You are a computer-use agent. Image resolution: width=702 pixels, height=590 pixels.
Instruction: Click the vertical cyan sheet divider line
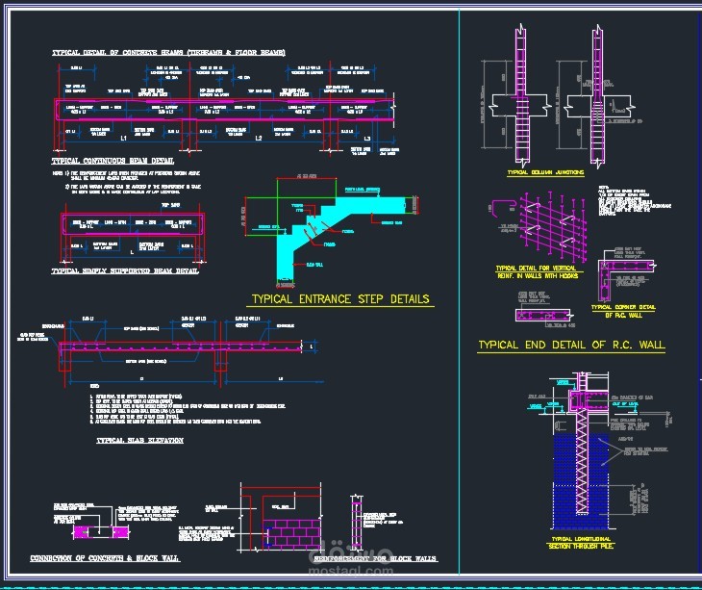click(459, 292)
